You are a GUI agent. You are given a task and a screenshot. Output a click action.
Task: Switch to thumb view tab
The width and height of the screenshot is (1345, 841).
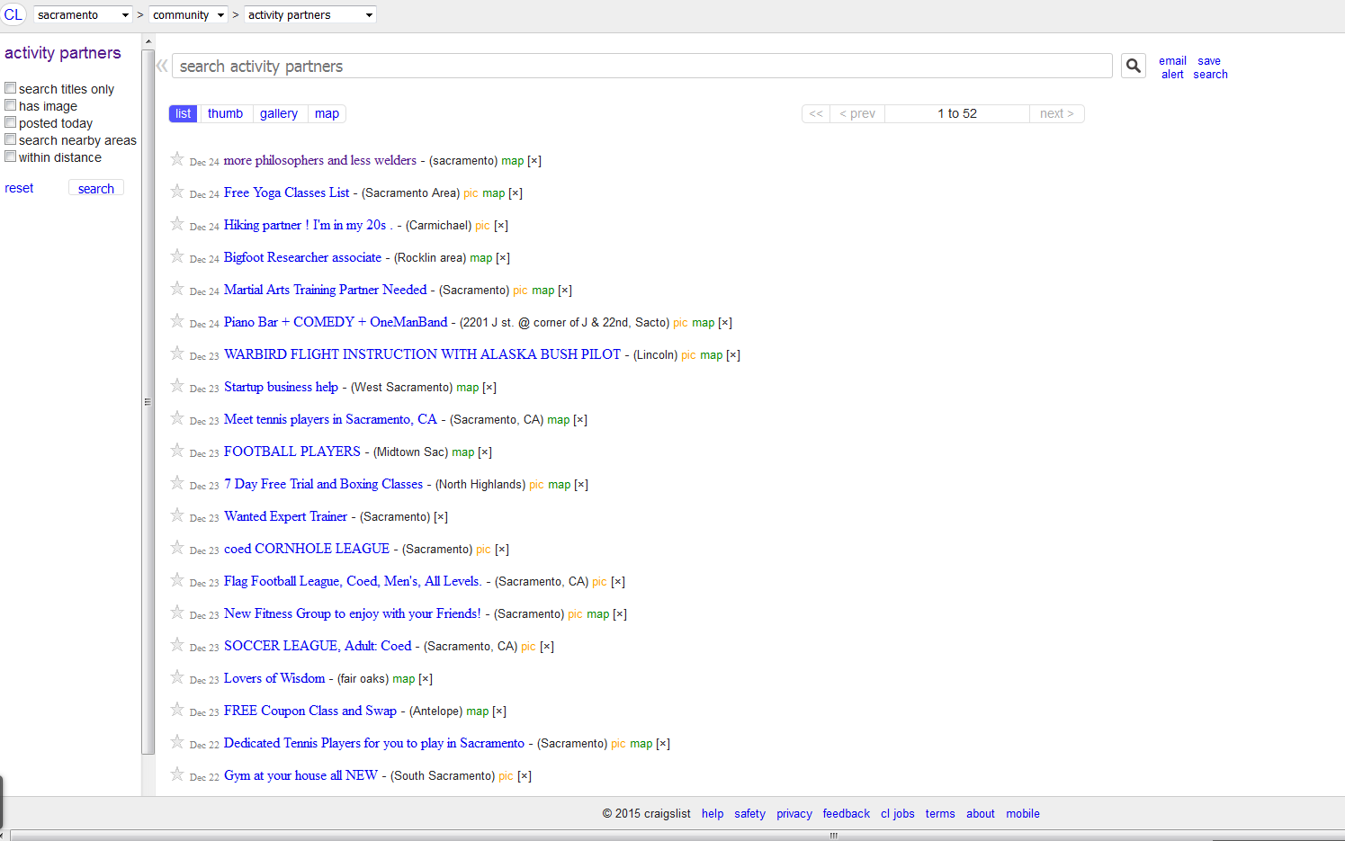coord(225,113)
